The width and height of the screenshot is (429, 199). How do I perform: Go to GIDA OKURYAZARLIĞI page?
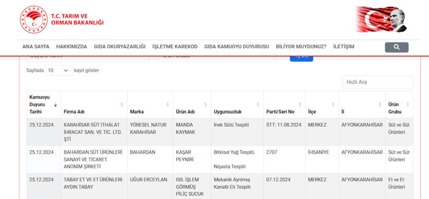[120, 47]
